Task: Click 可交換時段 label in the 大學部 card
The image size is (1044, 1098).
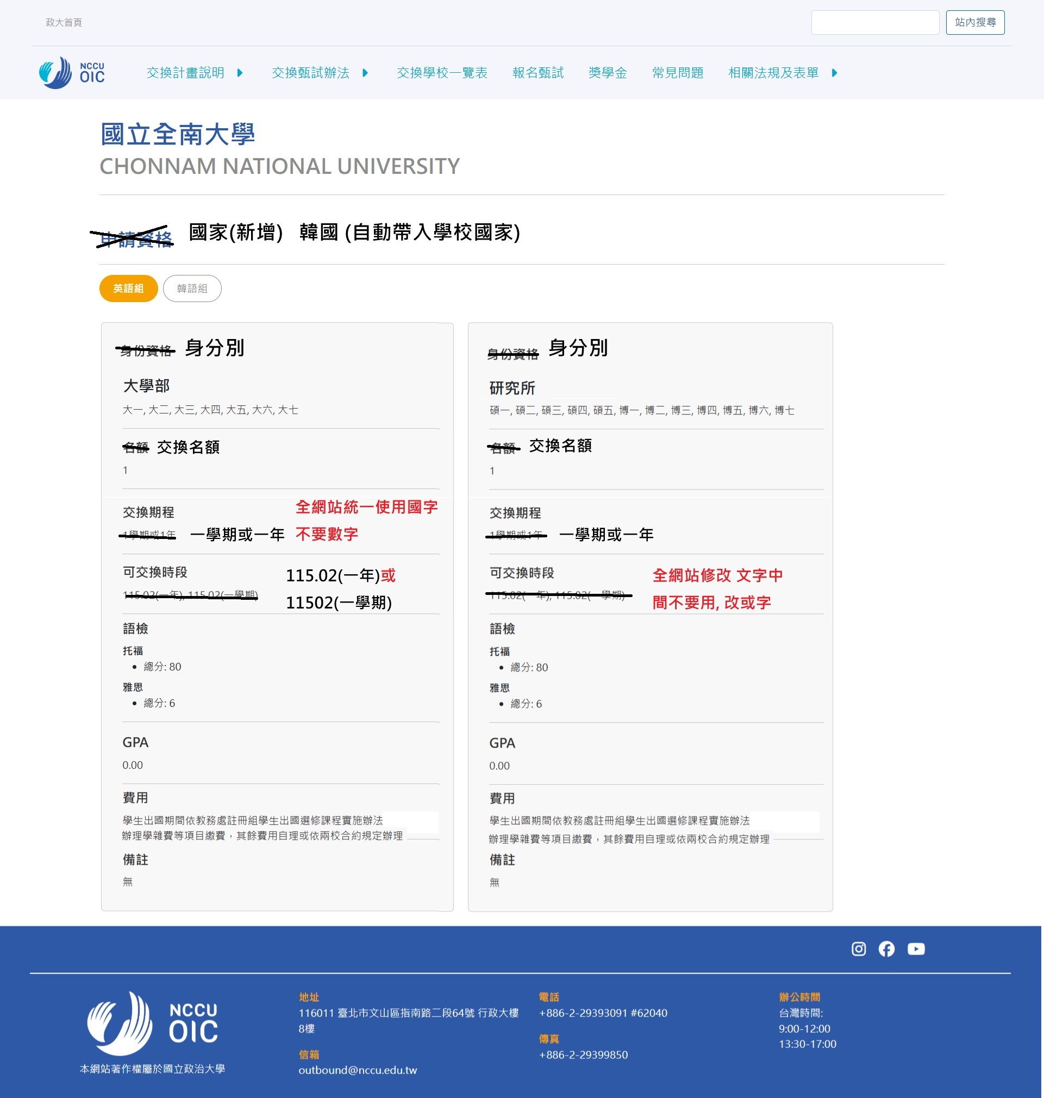Action: [x=155, y=573]
